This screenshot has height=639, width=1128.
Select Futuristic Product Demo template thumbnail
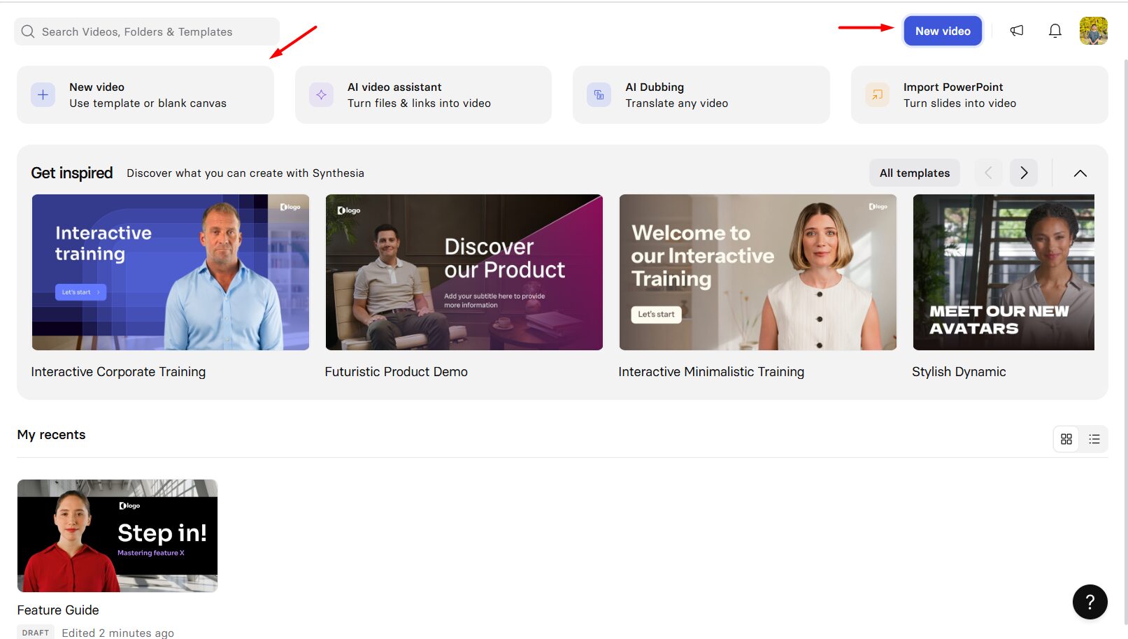coord(464,272)
